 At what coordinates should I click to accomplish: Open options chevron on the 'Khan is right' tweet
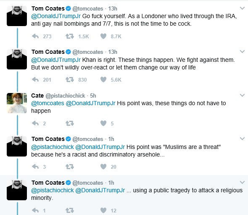click(x=242, y=51)
